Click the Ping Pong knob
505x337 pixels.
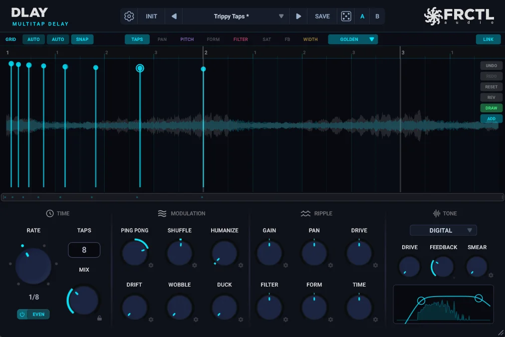[x=135, y=253]
